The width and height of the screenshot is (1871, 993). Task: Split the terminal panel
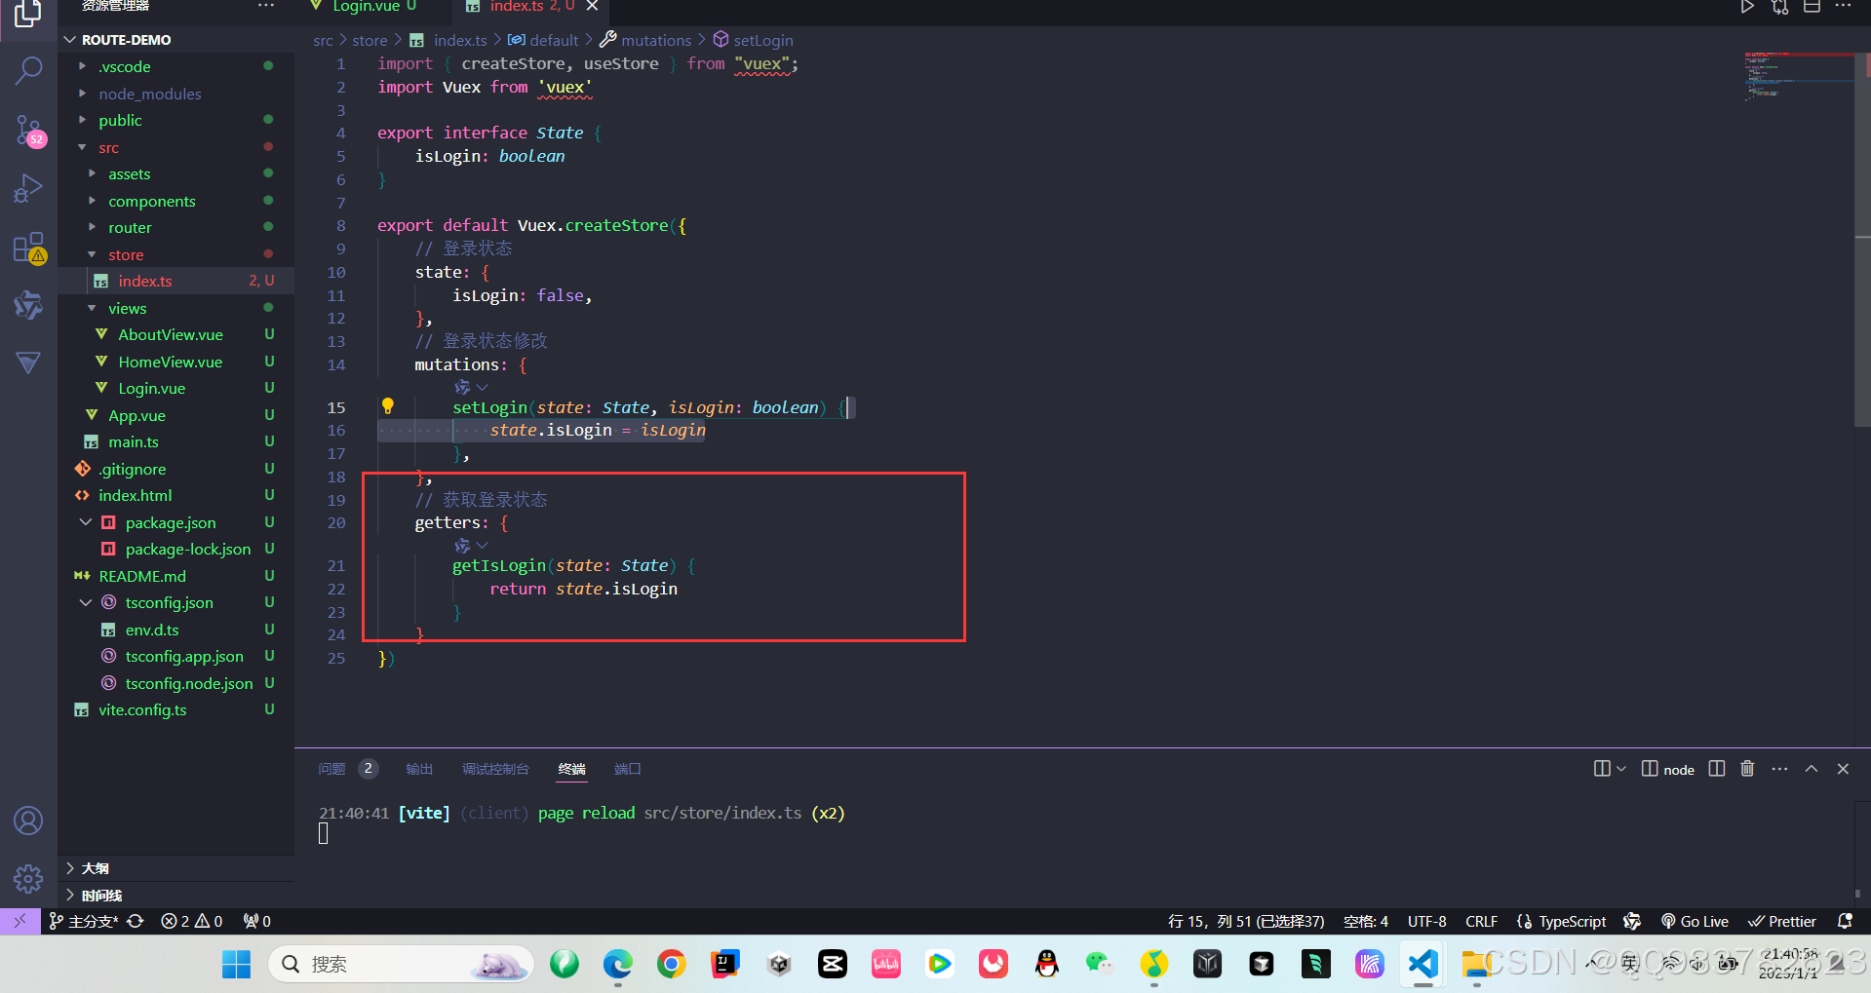[1717, 769]
